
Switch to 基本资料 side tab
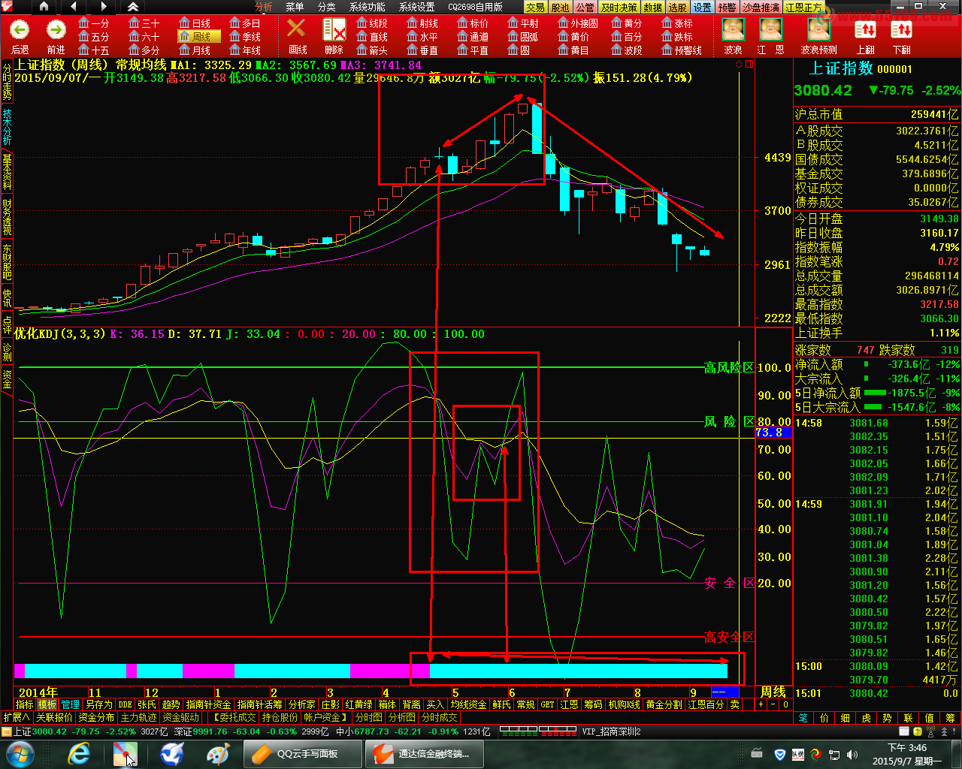(7, 171)
